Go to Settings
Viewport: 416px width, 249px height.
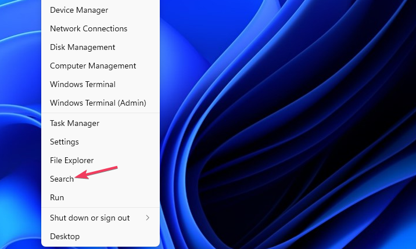[x=101, y=142]
